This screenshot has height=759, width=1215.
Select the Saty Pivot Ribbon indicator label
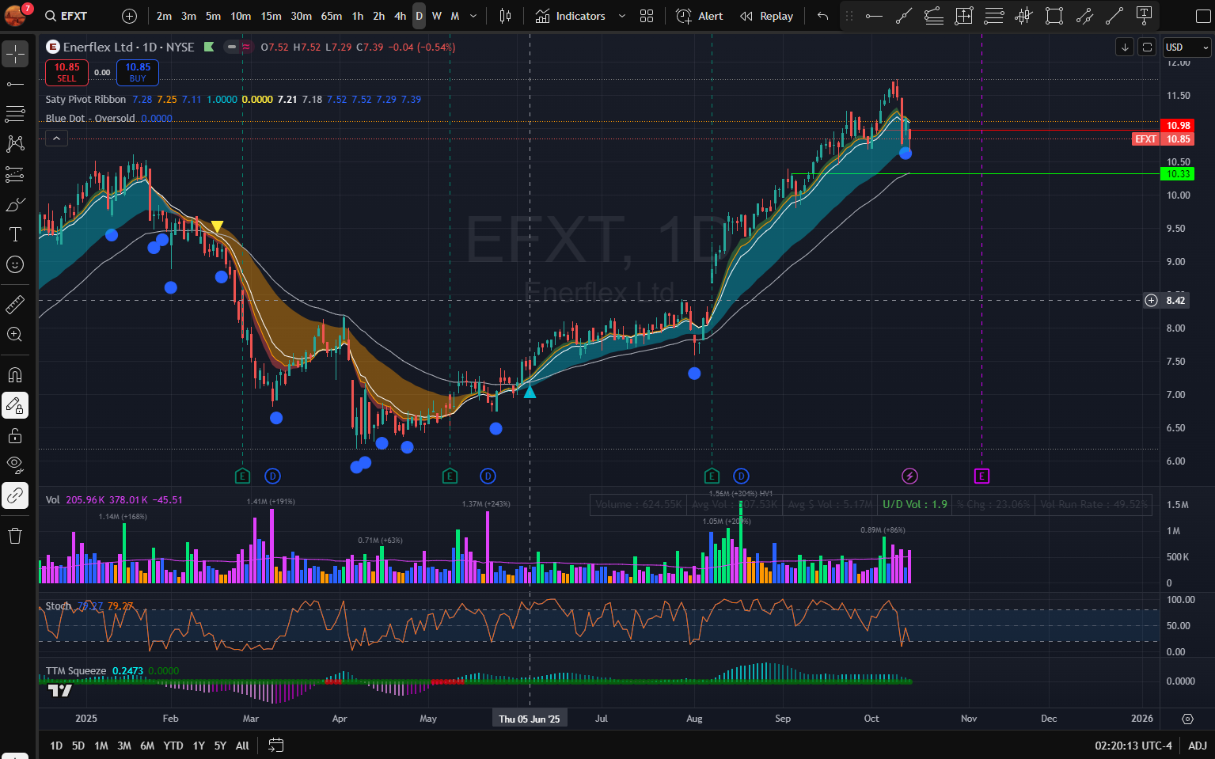pos(85,99)
